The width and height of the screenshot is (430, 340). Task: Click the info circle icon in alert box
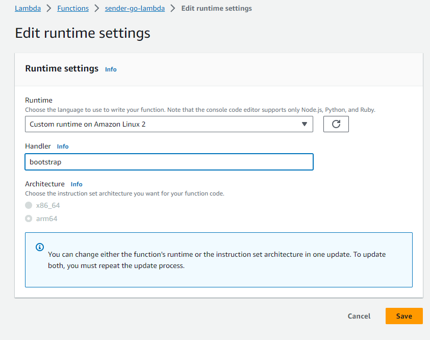click(x=40, y=247)
